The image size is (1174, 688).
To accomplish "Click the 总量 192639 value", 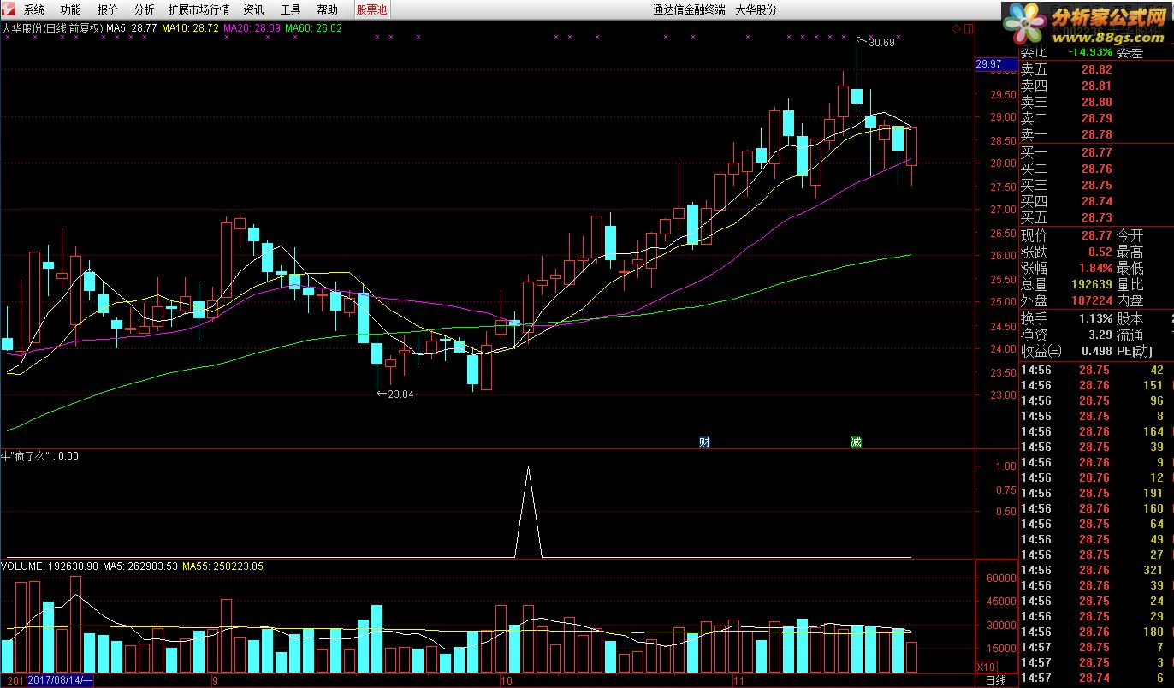I will (x=1092, y=285).
